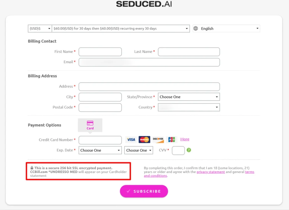Open the State/Province dropdown
Viewport: 289px width, 210px height.
189,97
